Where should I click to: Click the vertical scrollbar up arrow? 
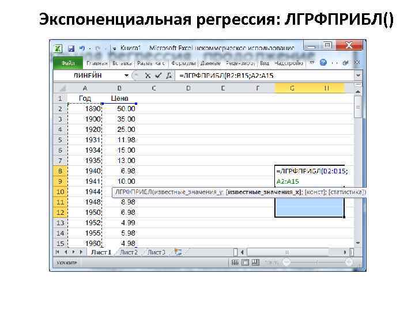[358, 92]
